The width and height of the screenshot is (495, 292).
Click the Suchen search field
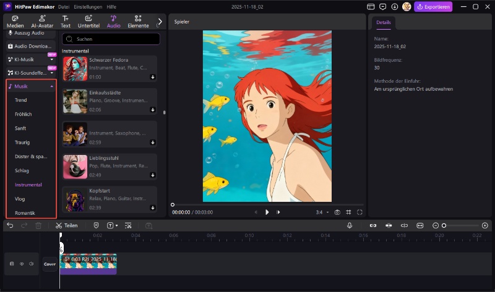point(111,39)
